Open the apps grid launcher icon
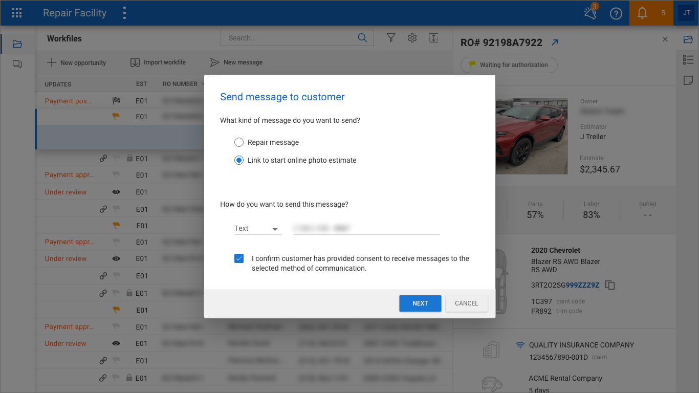This screenshot has width=699, height=393. click(x=17, y=13)
